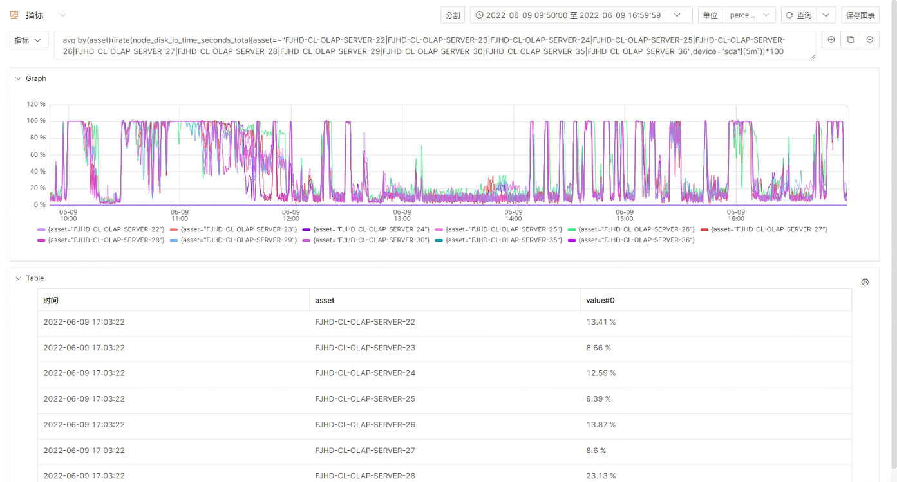
Task: Click the clock icon in time range
Action: click(x=479, y=15)
